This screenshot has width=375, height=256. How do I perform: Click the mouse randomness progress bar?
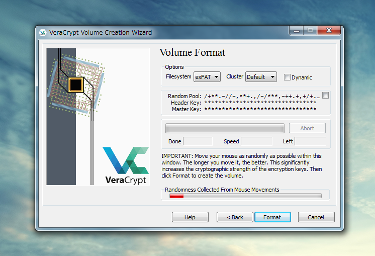pyautogui.click(x=245, y=196)
